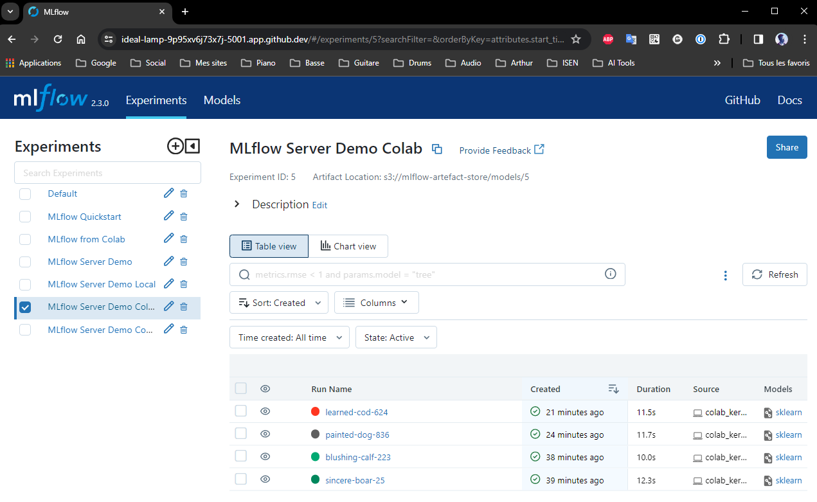817x502 pixels.
Task: Open the Time created: All time dropdown
Action: [x=289, y=337]
